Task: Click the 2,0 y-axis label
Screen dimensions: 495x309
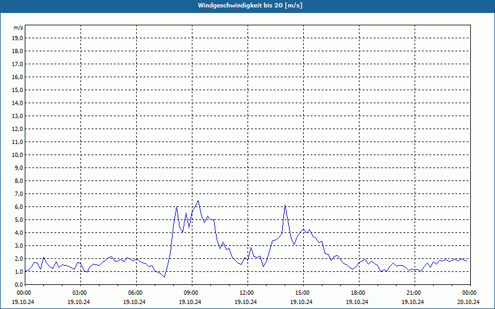Action: click(x=19, y=258)
